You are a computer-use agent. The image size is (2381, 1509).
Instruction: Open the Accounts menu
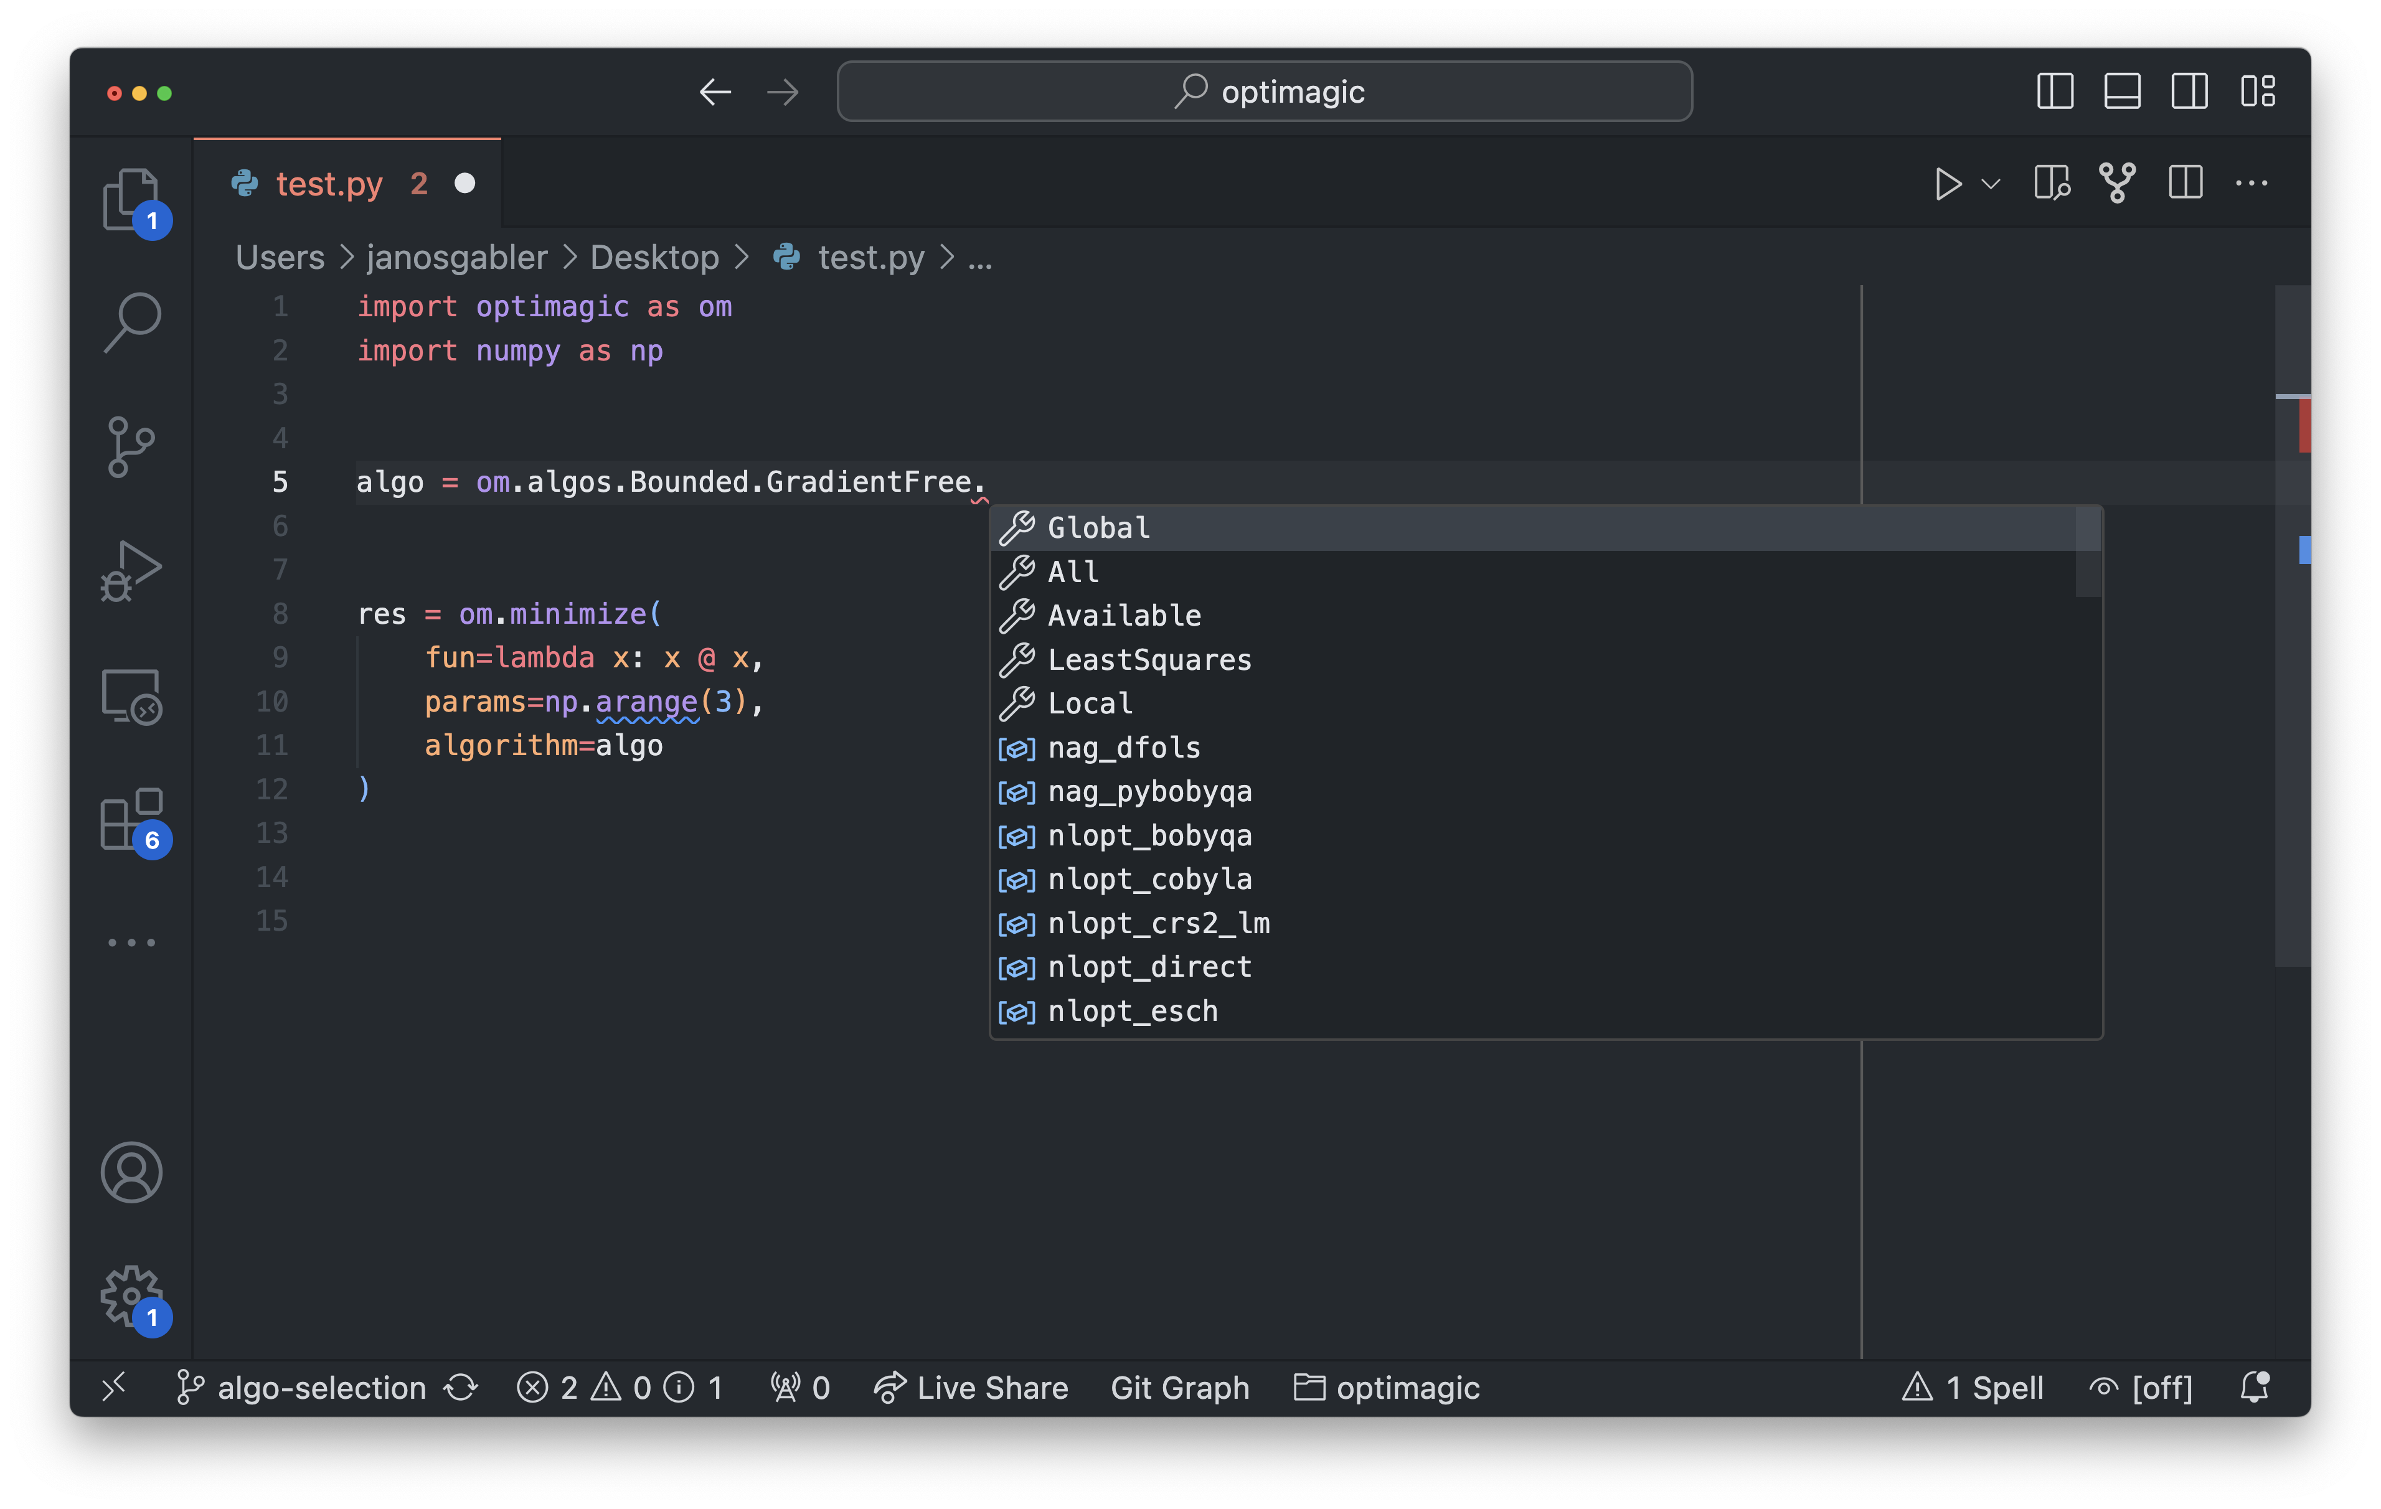pos(131,1173)
